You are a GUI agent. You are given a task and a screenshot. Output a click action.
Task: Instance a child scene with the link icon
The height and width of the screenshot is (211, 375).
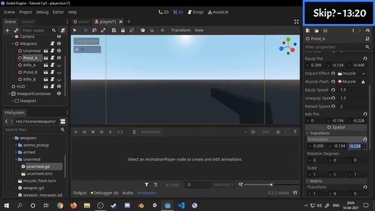(16, 30)
